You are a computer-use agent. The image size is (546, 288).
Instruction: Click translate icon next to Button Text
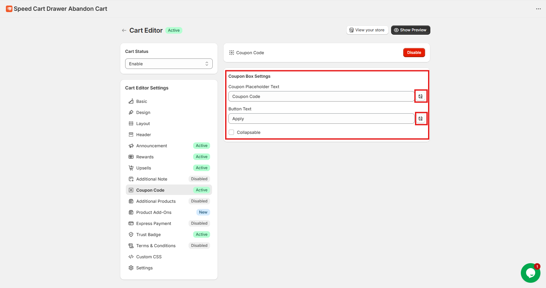[421, 119]
